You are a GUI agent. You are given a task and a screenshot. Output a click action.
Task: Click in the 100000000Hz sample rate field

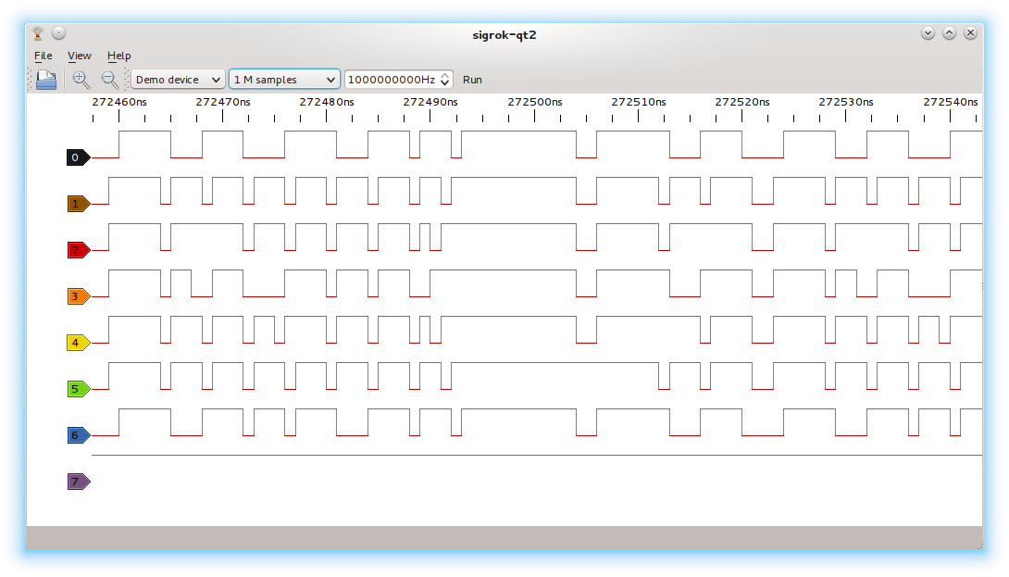pyautogui.click(x=391, y=80)
